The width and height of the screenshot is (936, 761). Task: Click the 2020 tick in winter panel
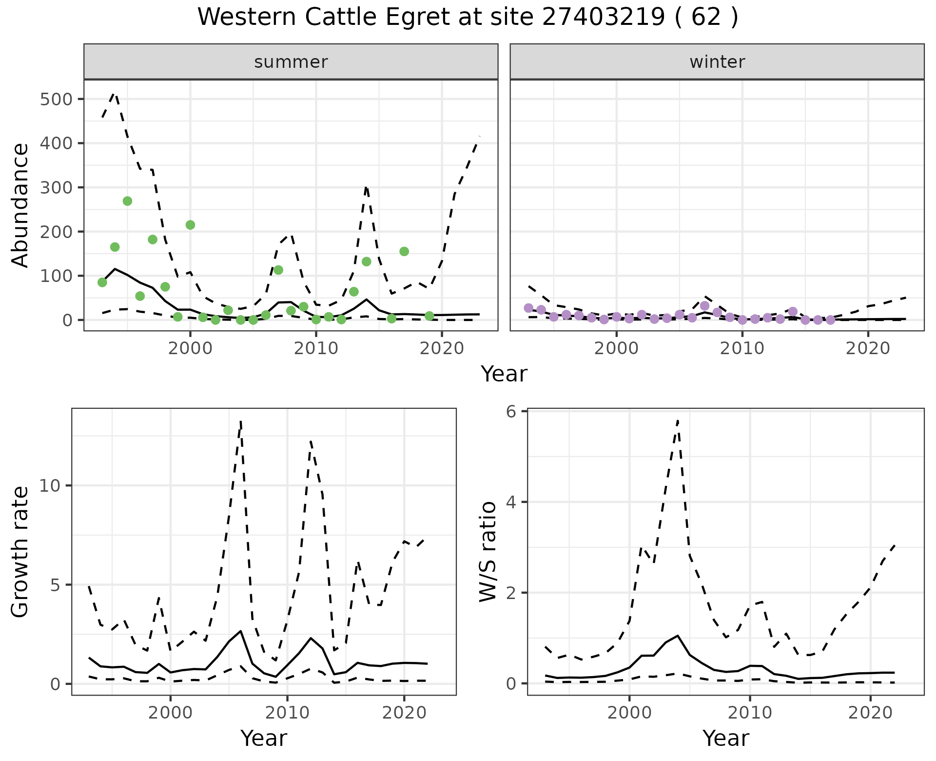click(868, 348)
